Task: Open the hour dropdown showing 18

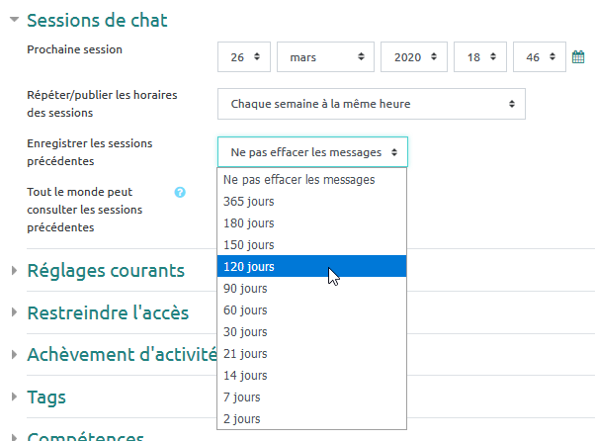Action: pyautogui.click(x=479, y=57)
